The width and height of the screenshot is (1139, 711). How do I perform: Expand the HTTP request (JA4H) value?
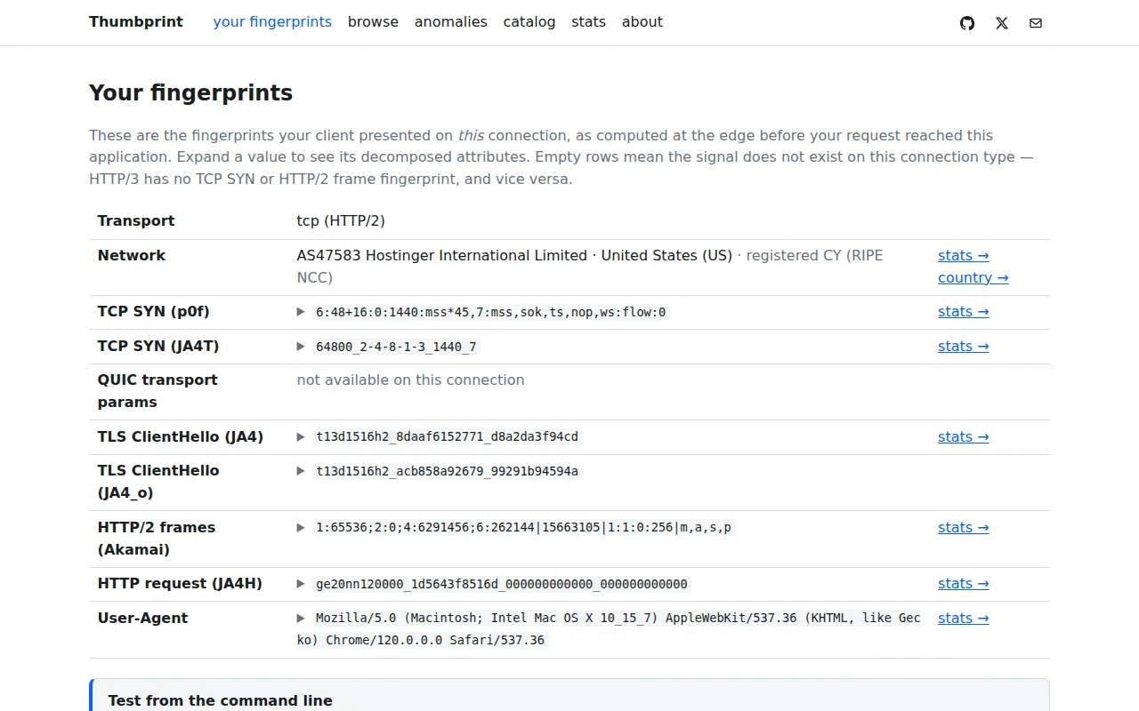click(x=301, y=584)
